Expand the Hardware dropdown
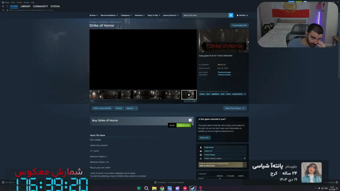The height and width of the screenshot is (191, 340). (x=139, y=15)
